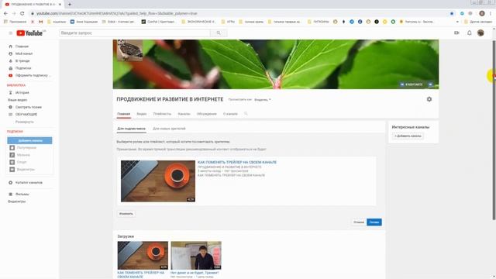Click the YouTube logo
Screen dimensions: 496x279
[29, 33]
